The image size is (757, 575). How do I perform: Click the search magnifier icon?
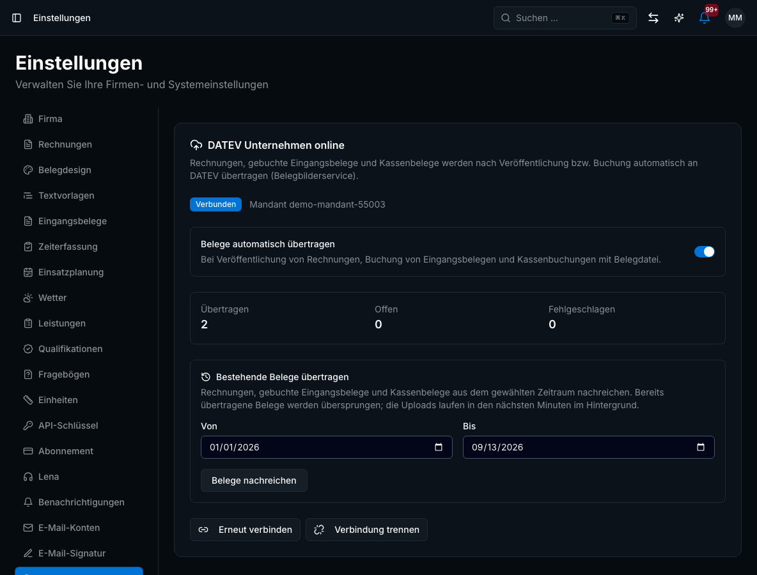pyautogui.click(x=506, y=18)
